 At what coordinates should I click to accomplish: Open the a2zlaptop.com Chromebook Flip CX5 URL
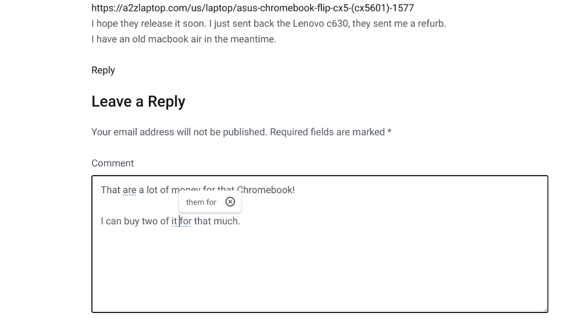click(x=253, y=8)
